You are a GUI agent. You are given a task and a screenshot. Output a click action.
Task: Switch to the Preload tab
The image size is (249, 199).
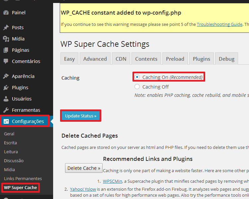click(175, 59)
